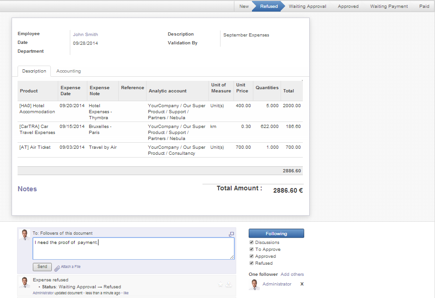Click the Refused status stage

[269, 6]
